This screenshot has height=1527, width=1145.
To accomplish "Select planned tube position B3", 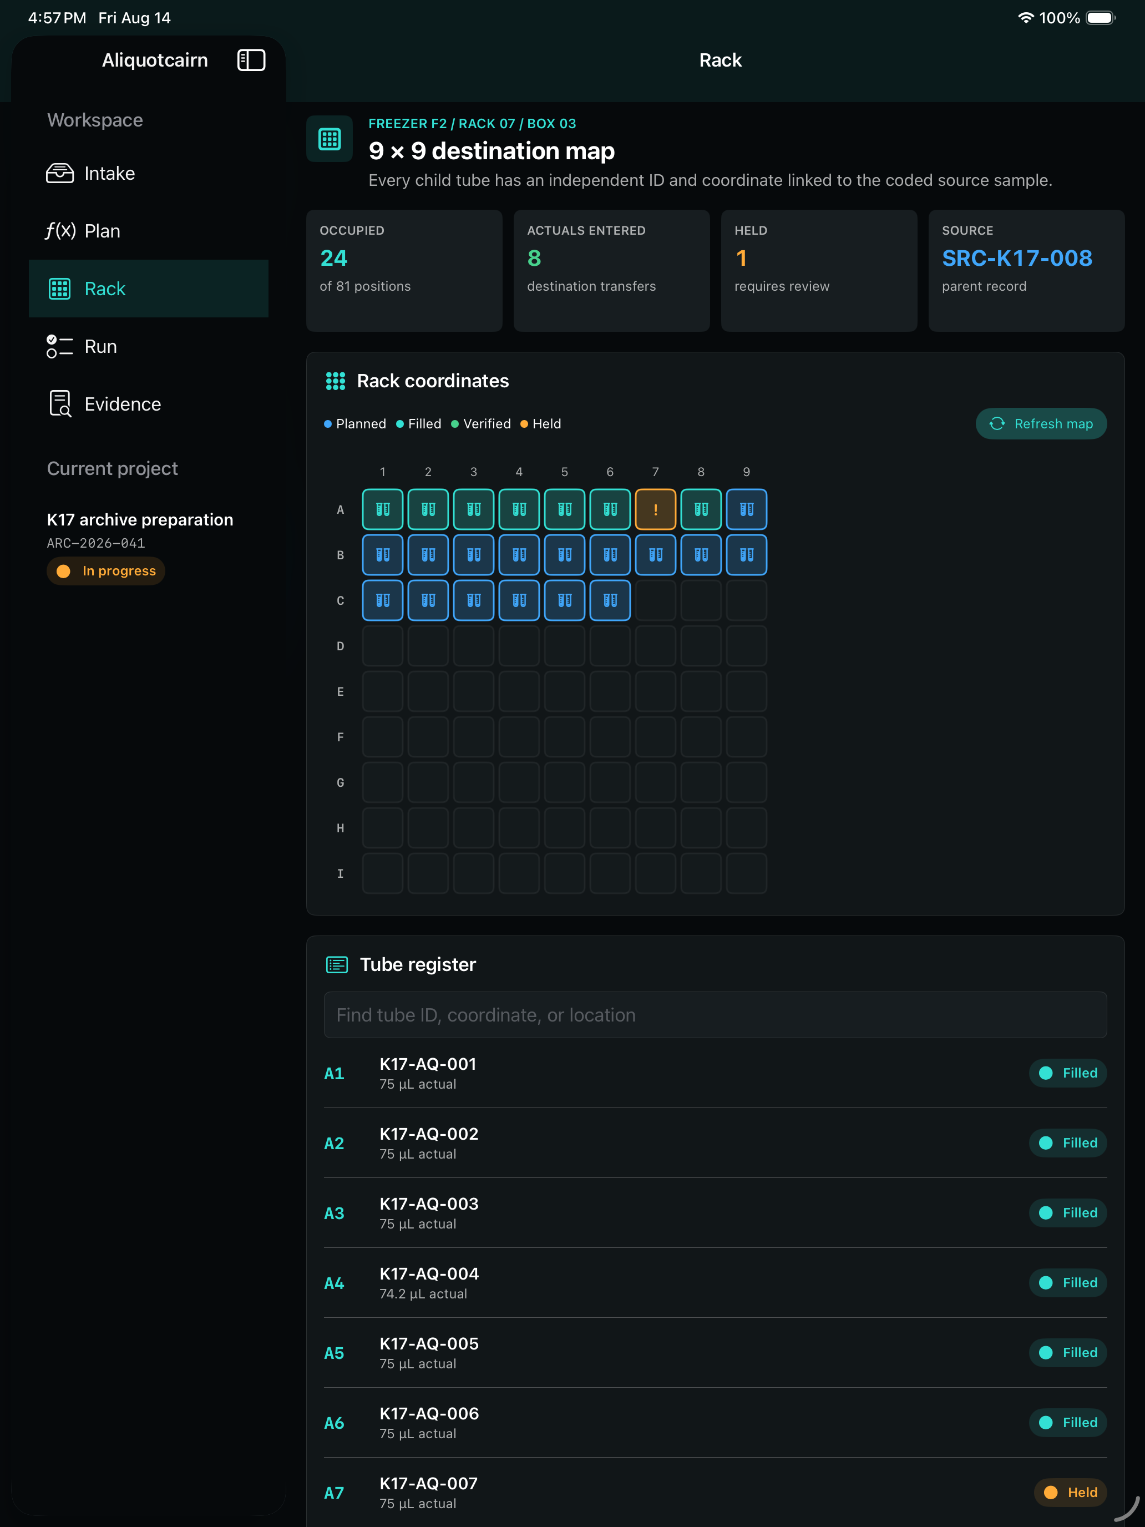I will 473,555.
